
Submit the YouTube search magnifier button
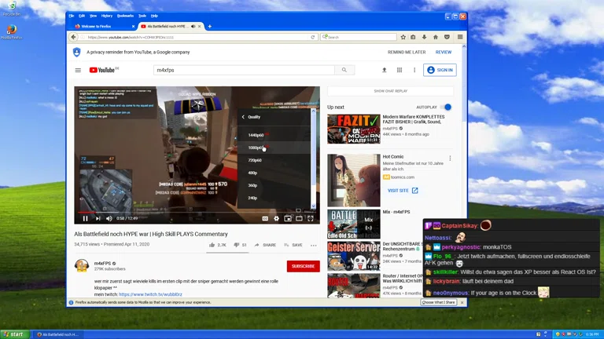tap(344, 70)
